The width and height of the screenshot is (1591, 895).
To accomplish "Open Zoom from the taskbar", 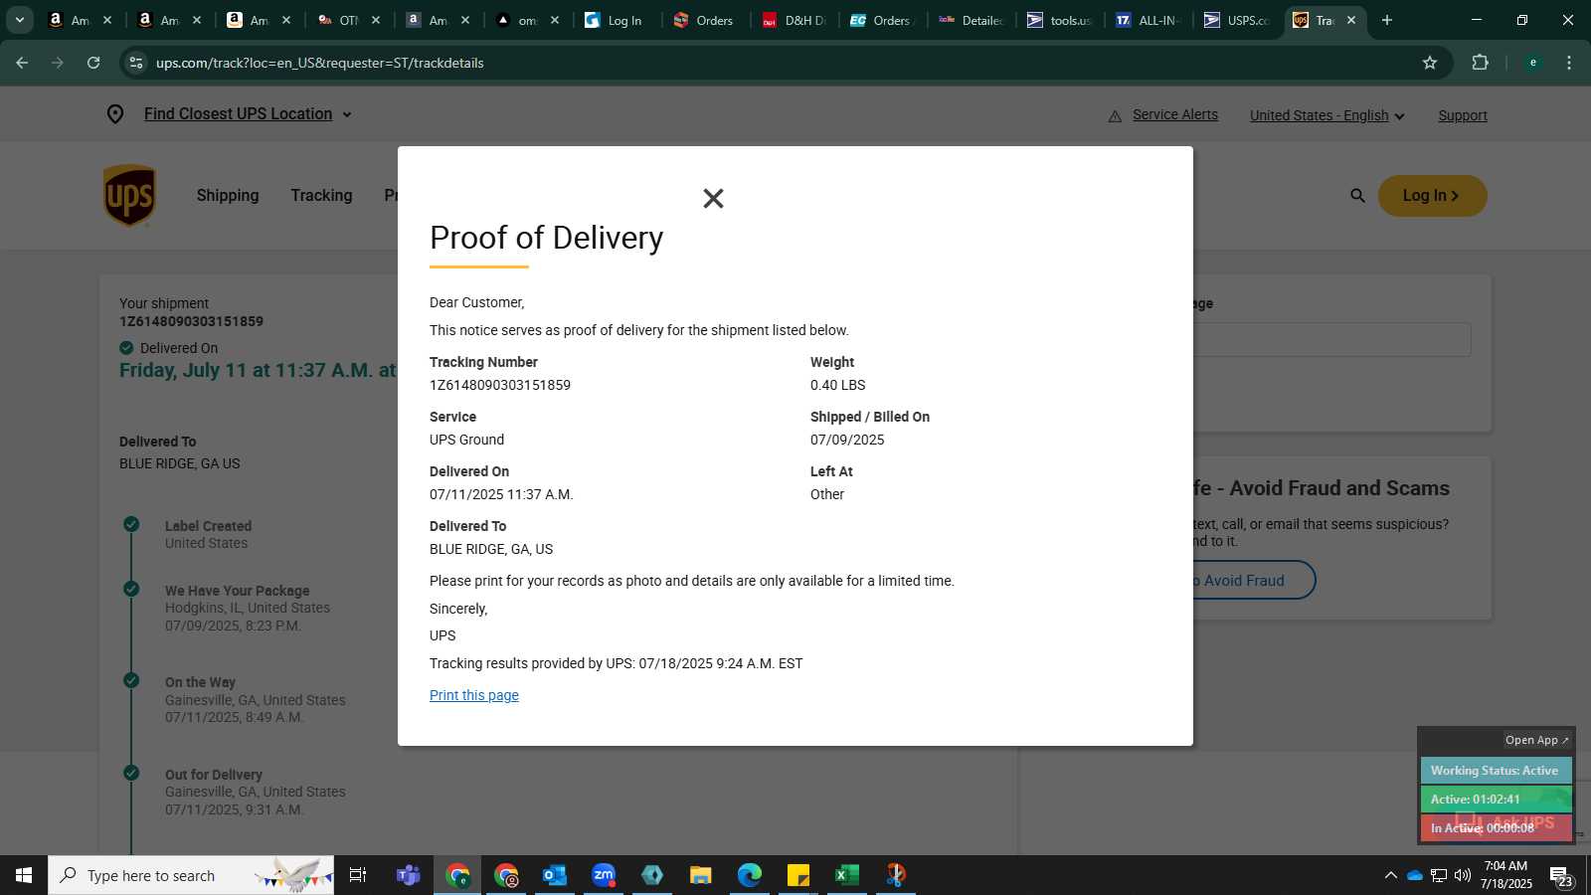I will (604, 875).
